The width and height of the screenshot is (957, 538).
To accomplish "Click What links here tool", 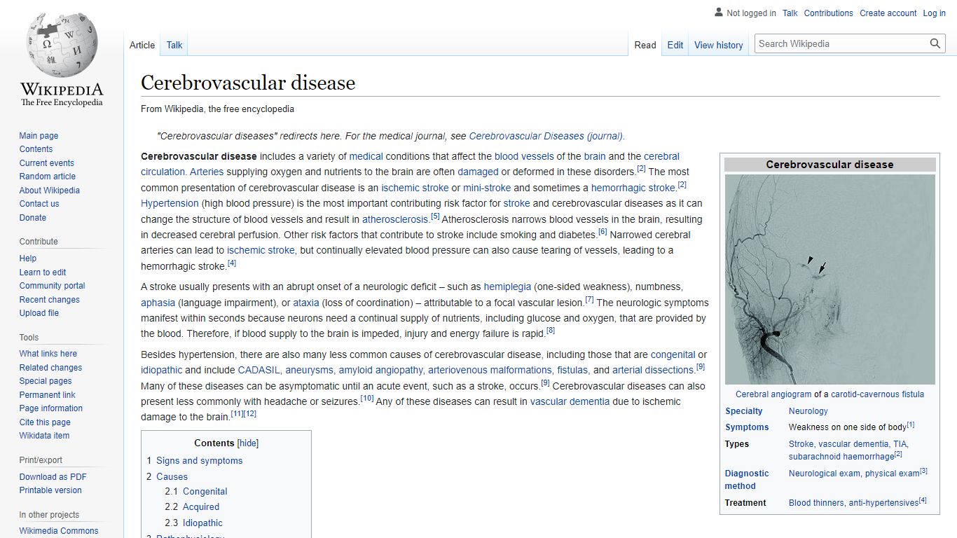I will point(48,354).
